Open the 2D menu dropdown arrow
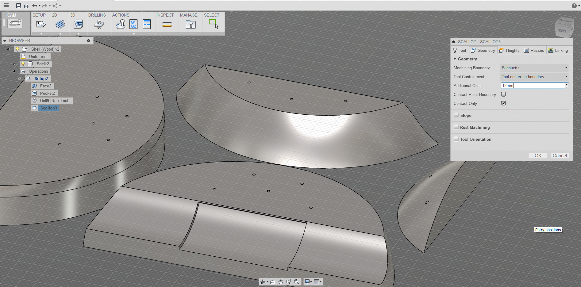The width and height of the screenshot is (581, 287). [60, 34]
